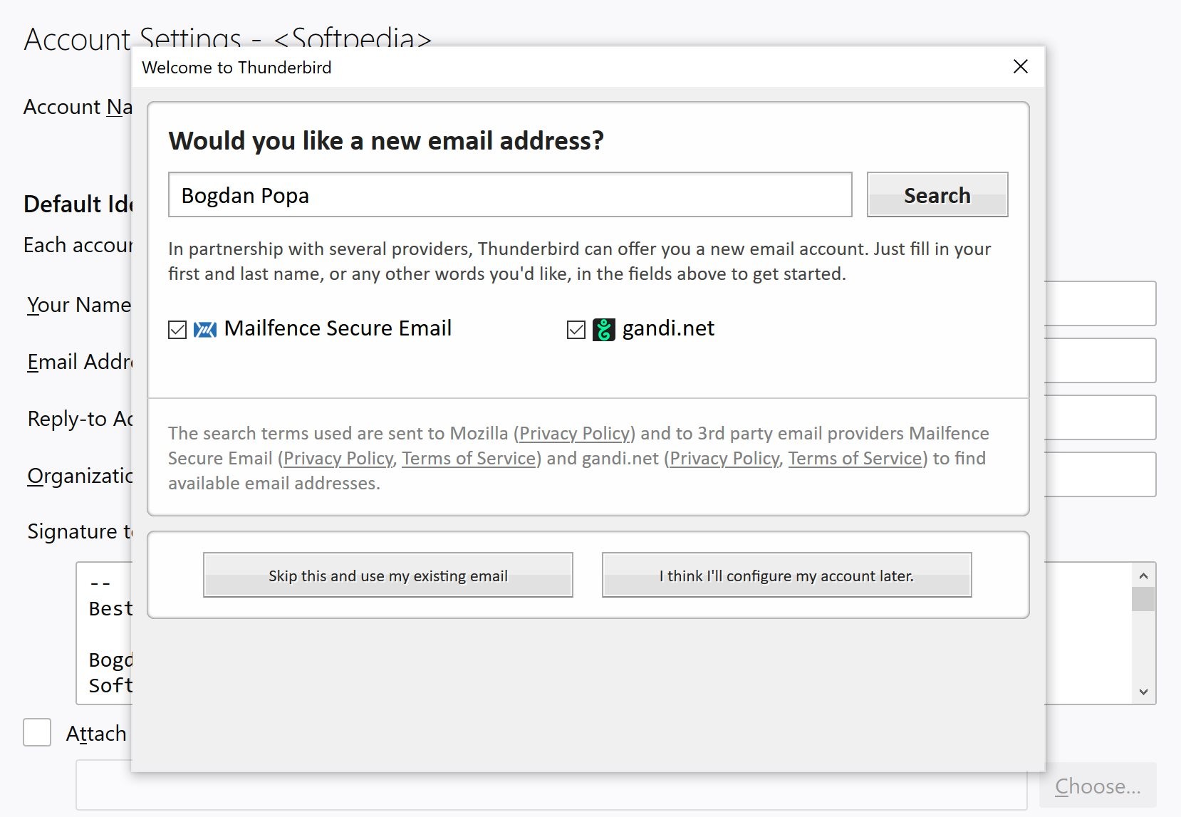
Task: Close the Welcome to Thunderbird dialog
Action: pos(1021,66)
